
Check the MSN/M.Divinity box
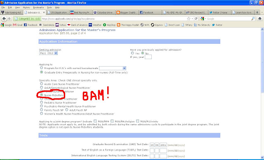137,121
